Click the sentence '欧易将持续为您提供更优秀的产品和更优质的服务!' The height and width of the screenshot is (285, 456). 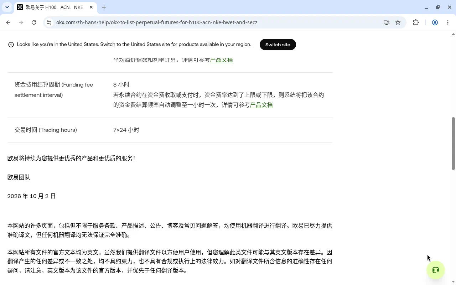point(71,158)
